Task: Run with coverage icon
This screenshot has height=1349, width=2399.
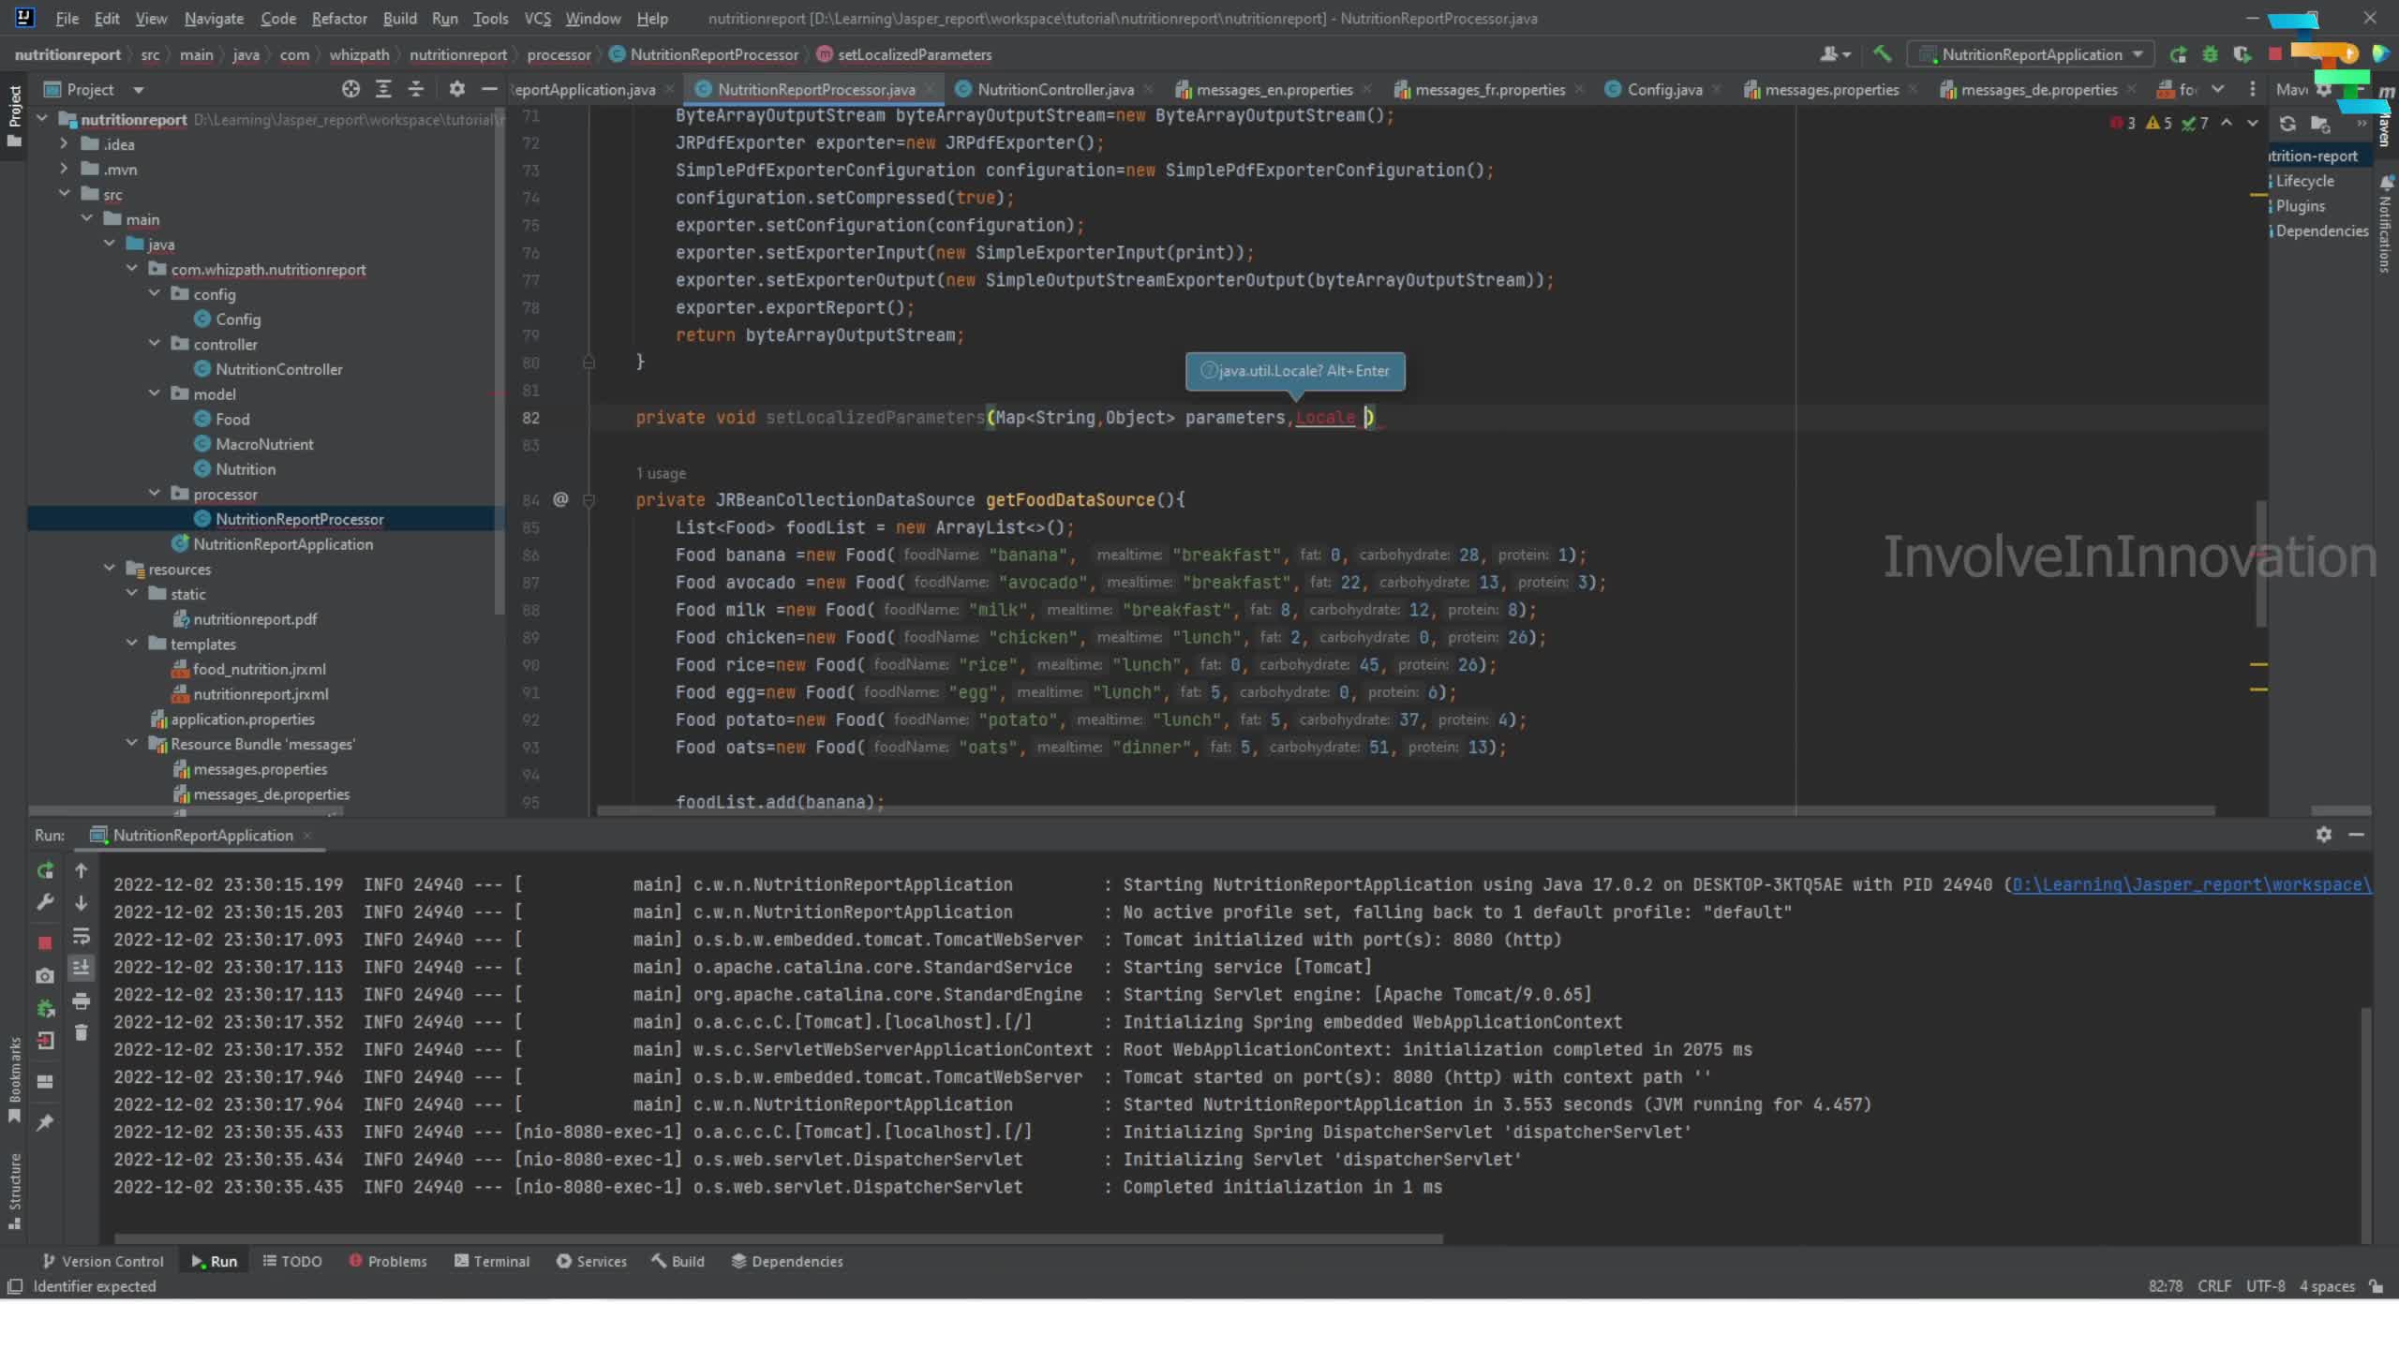Action: click(x=2242, y=54)
